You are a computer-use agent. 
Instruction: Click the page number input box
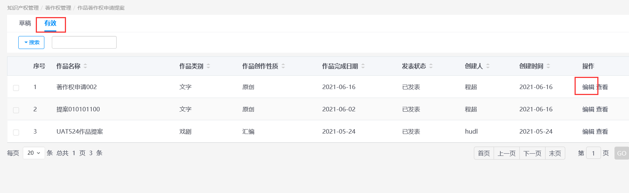(x=593, y=153)
